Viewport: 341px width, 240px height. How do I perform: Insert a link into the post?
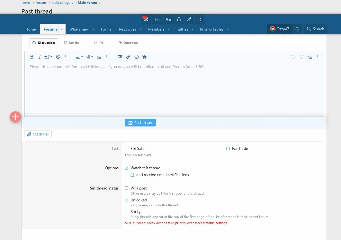click(128, 57)
